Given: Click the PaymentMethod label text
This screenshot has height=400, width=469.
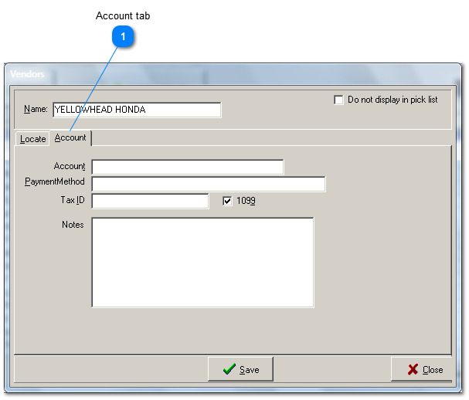Looking at the screenshot, I should [x=55, y=182].
